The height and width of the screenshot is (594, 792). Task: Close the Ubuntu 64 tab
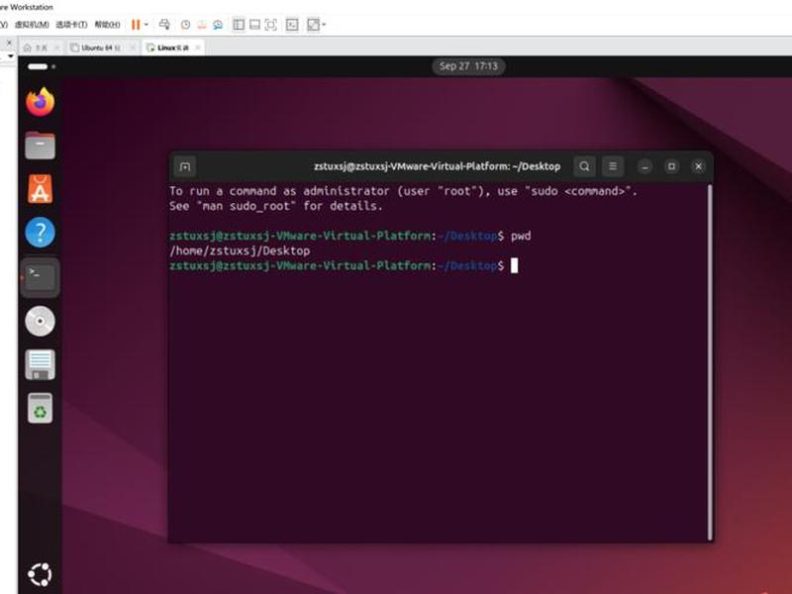pyautogui.click(x=133, y=48)
